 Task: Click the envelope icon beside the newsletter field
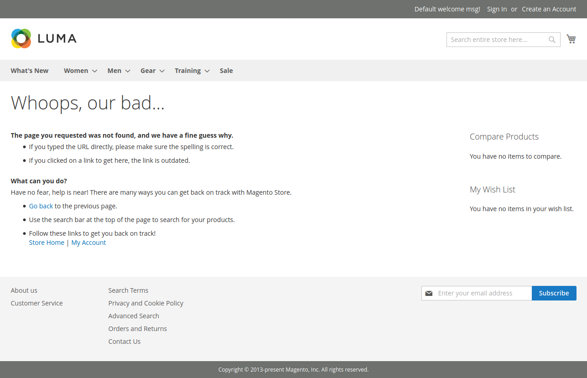429,293
